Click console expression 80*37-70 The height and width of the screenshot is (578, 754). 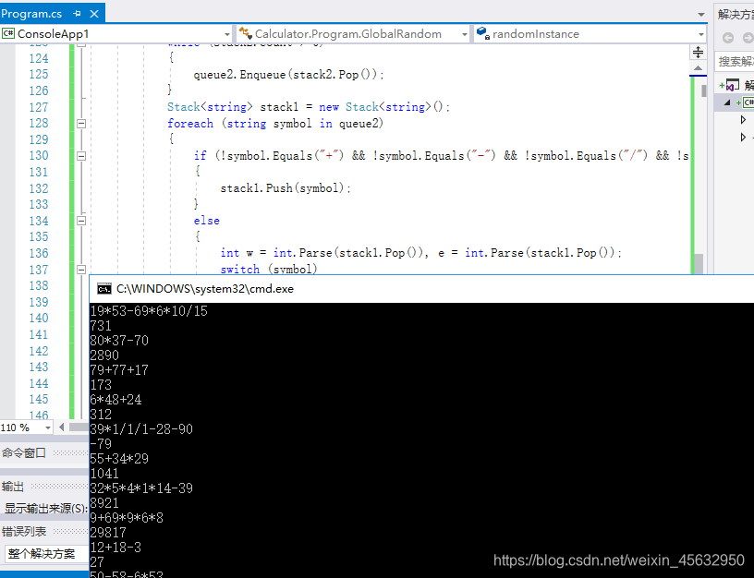click(x=119, y=341)
